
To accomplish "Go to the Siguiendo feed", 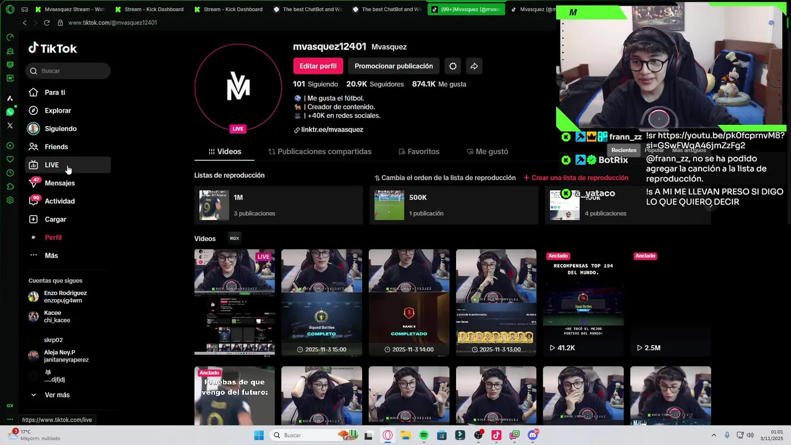I will (68, 129).
